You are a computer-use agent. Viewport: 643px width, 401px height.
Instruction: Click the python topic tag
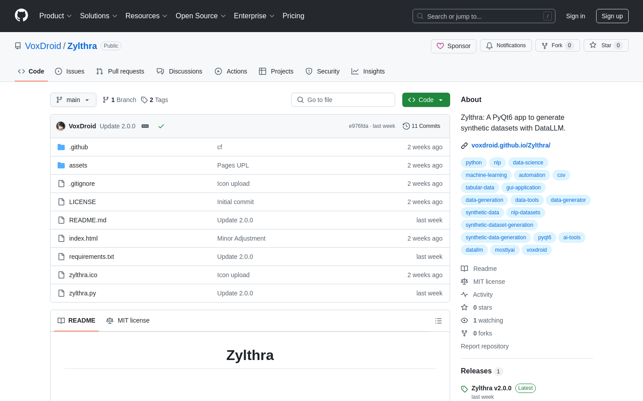[x=474, y=163]
